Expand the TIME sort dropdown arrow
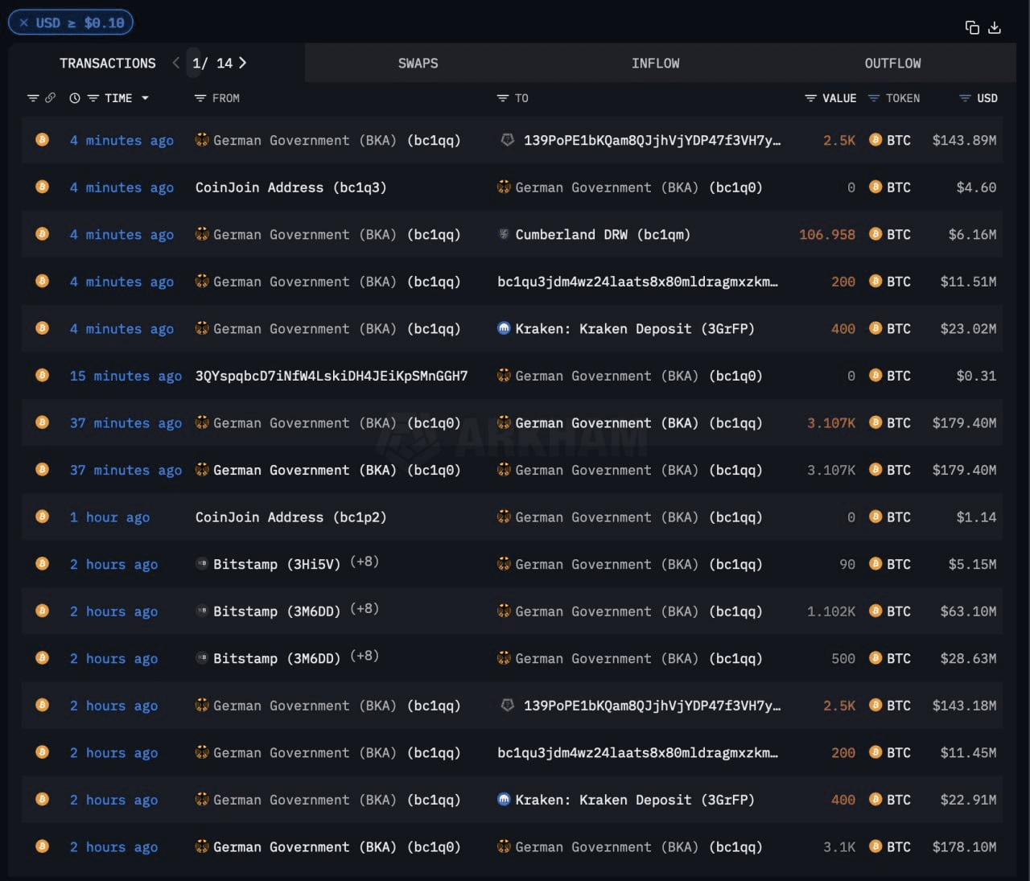 [145, 98]
